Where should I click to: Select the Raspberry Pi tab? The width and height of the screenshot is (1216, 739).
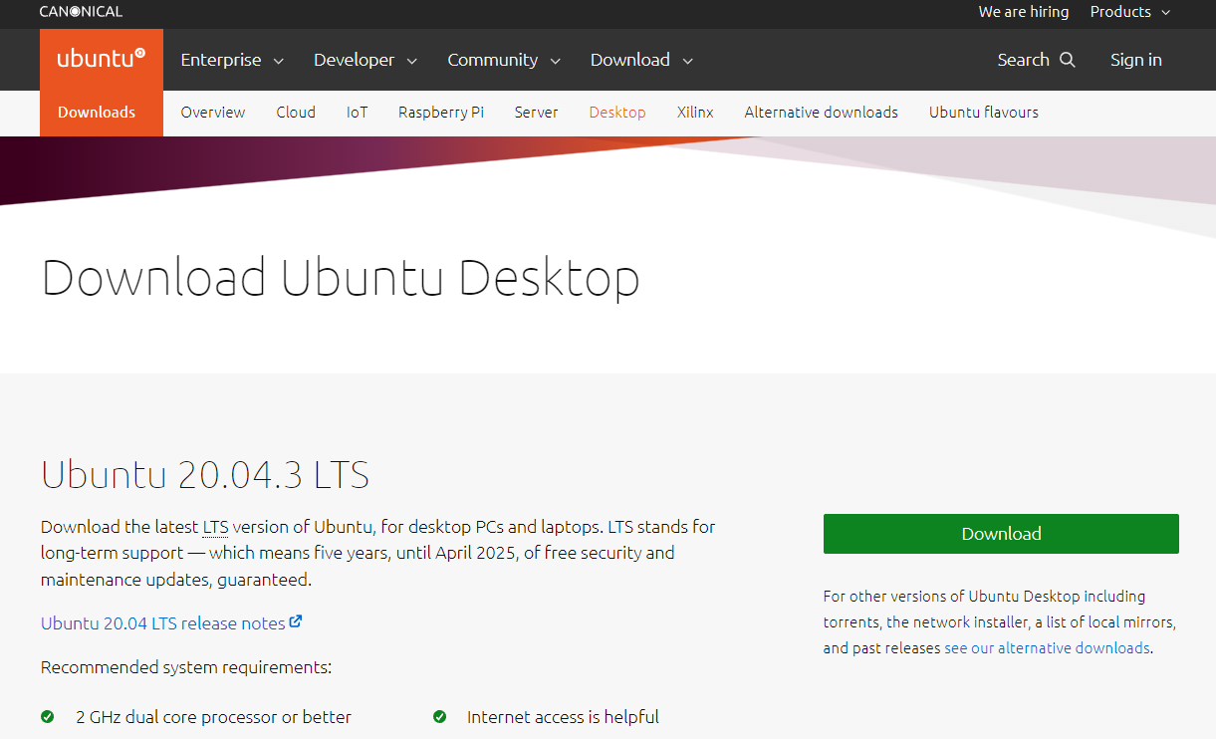point(441,113)
